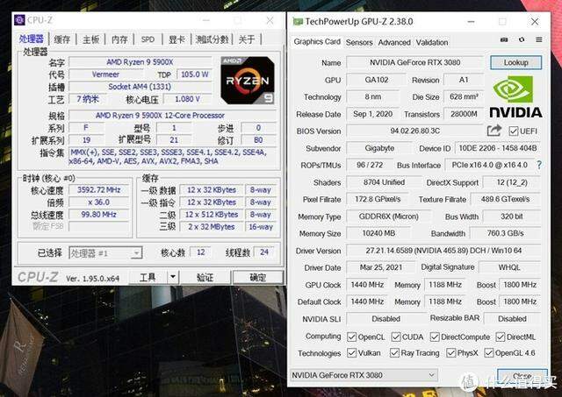Toggle the UEFI checkbox
This screenshot has height=397, width=562.
pyautogui.click(x=513, y=131)
